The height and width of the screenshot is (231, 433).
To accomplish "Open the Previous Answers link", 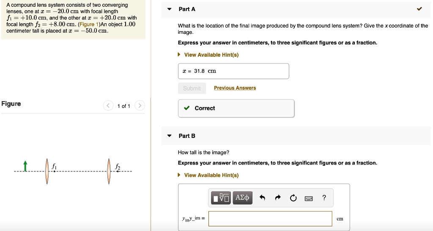I will [x=235, y=88].
